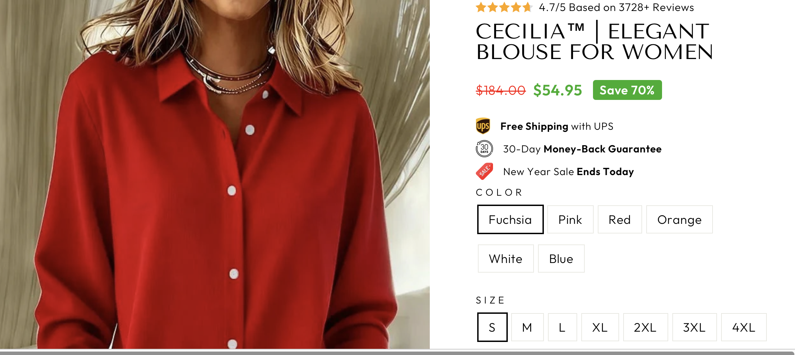Click the green Save 70% badge

(627, 90)
